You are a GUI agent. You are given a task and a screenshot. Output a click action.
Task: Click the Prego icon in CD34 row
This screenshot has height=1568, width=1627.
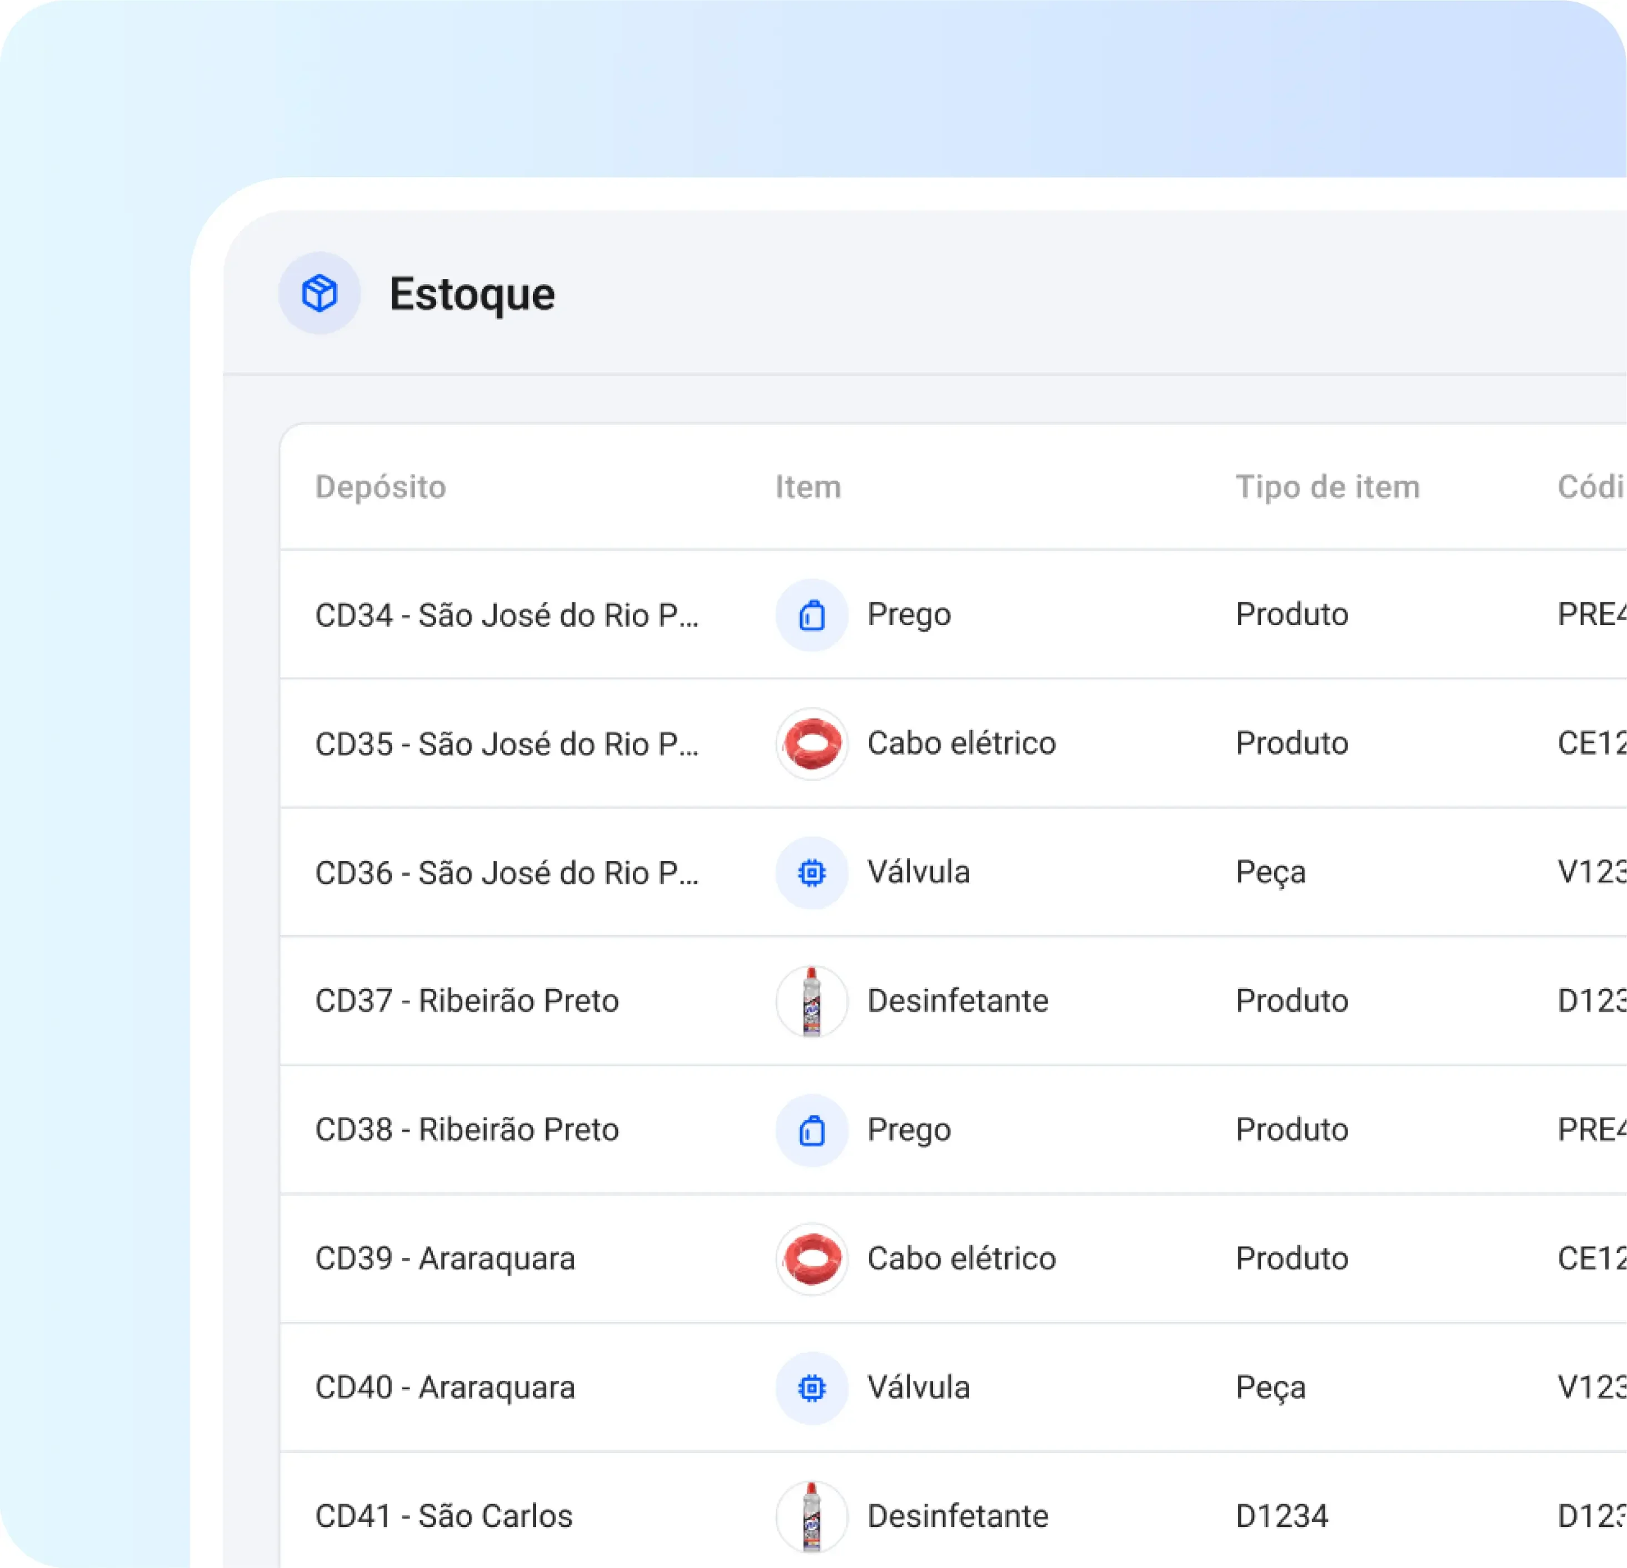pyautogui.click(x=812, y=615)
